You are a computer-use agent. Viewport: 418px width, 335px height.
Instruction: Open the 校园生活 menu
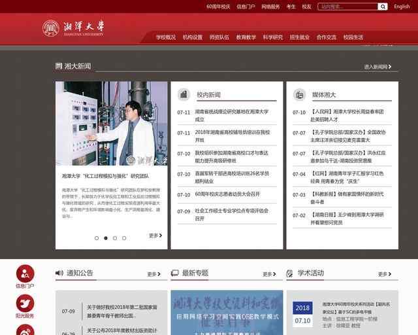(353, 37)
